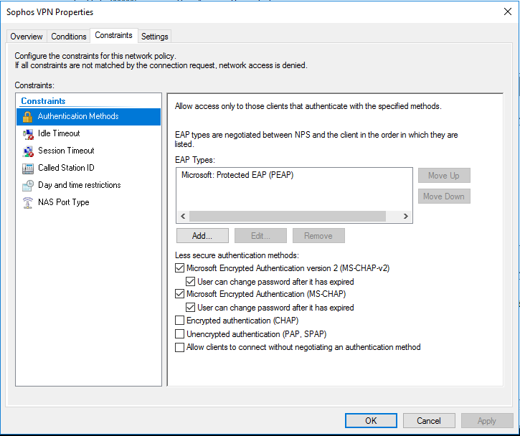Image resolution: width=520 pixels, height=436 pixels.
Task: Switch to the Settings tab
Action: coord(154,37)
